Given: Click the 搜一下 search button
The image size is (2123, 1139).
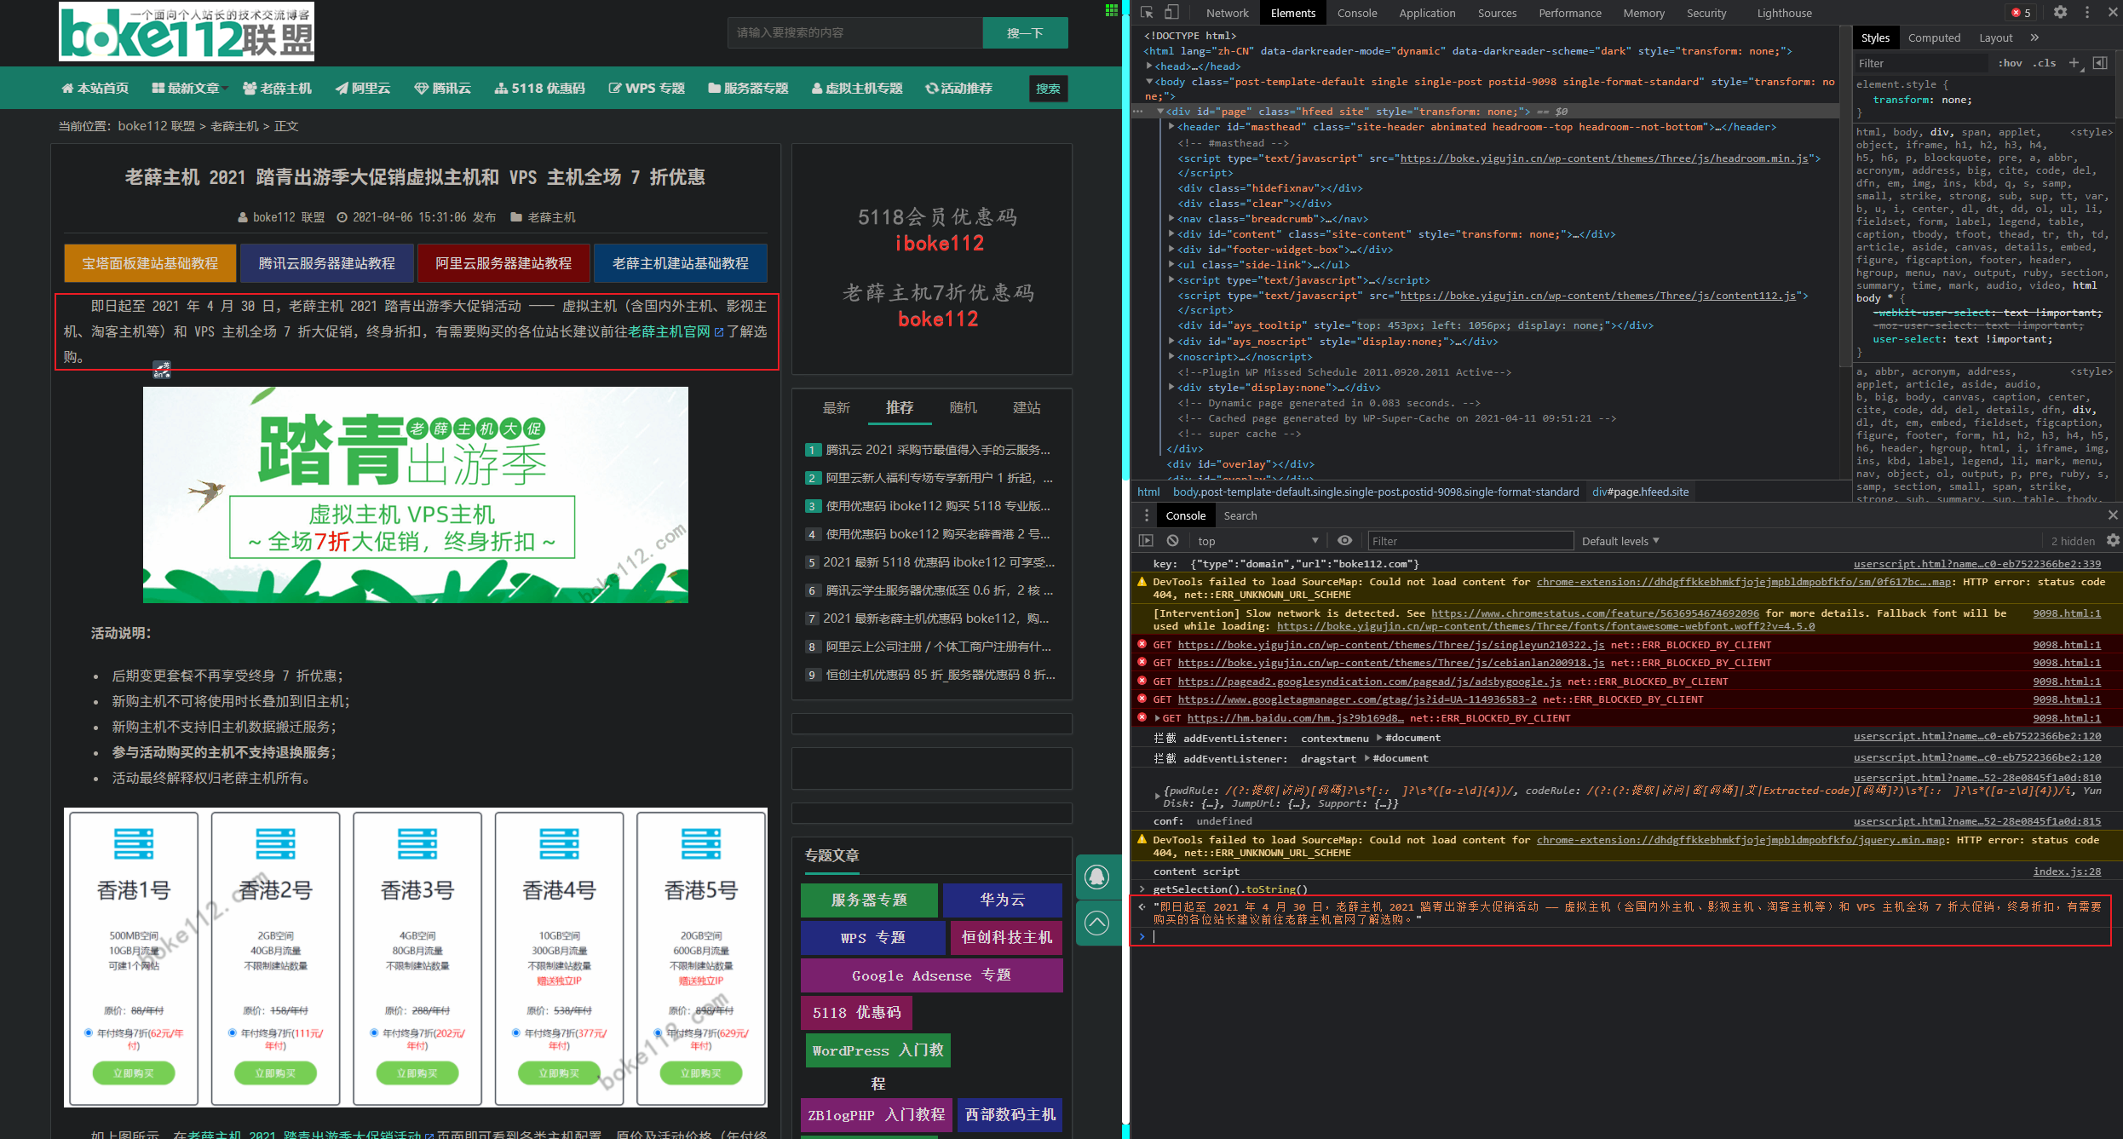Looking at the screenshot, I should pyautogui.click(x=1025, y=33).
